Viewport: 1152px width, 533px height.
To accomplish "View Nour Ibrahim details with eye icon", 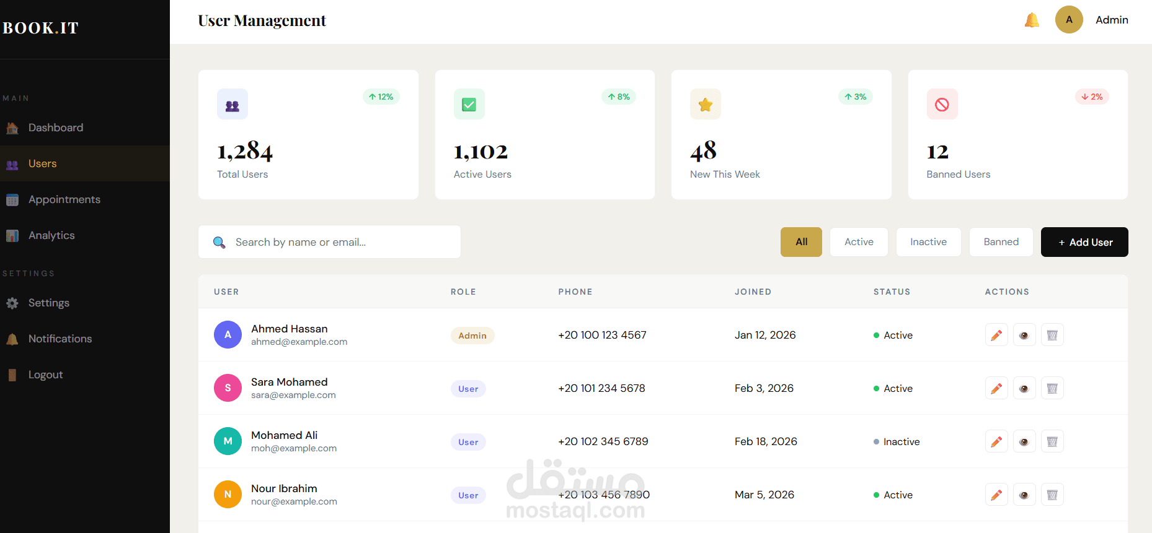I will (x=1024, y=495).
